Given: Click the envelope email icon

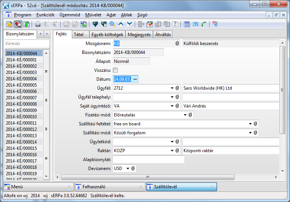Looking at the screenshot, I should (195, 24).
